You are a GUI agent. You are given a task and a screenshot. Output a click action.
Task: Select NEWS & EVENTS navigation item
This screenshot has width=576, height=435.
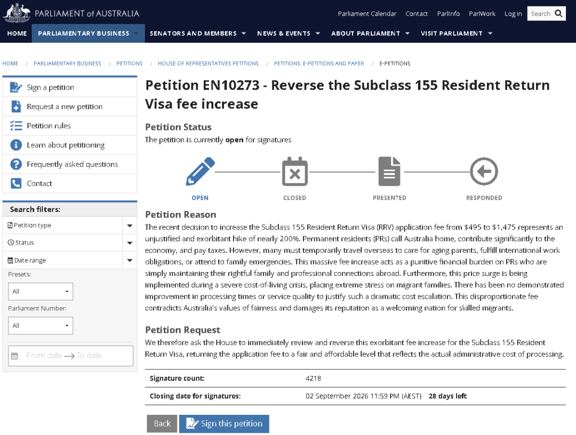pyautogui.click(x=284, y=34)
